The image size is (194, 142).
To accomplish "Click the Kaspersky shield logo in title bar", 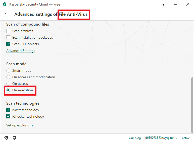I will click(5, 4).
